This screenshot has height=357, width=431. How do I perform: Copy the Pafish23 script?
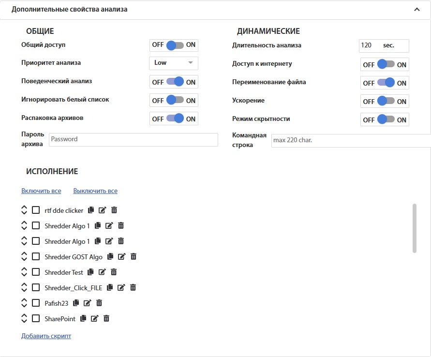coord(75,303)
